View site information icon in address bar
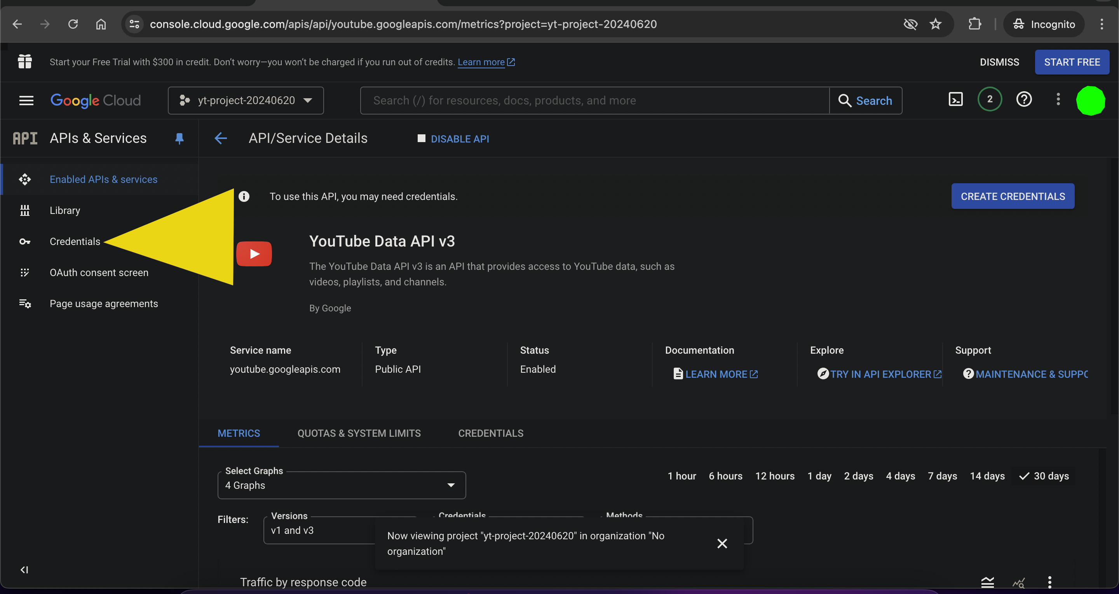 pos(134,24)
